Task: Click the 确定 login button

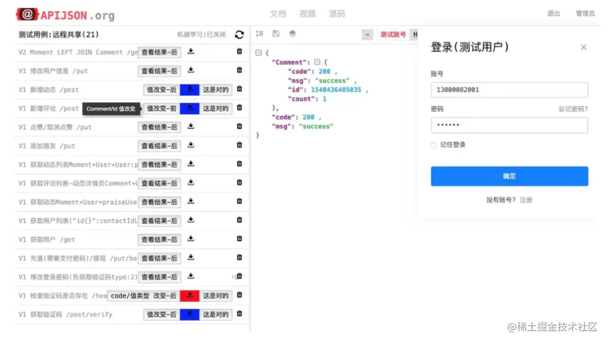Action: tap(509, 176)
